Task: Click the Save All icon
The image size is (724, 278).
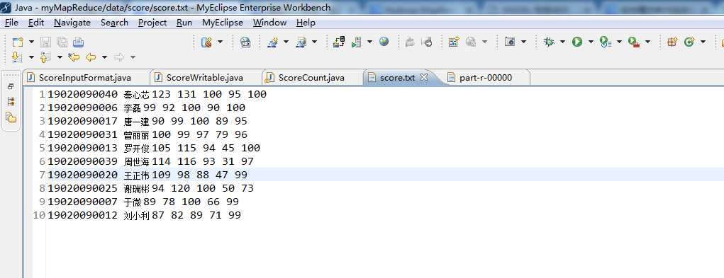Action: click(62, 42)
